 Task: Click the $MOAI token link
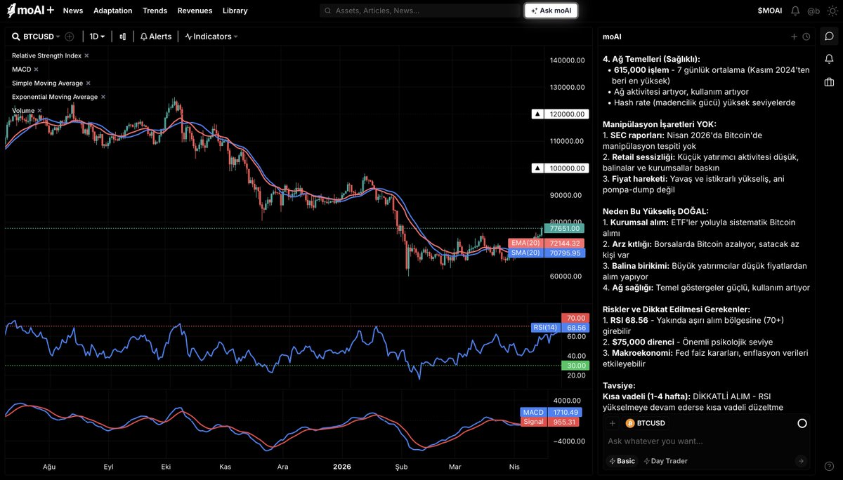click(x=769, y=11)
